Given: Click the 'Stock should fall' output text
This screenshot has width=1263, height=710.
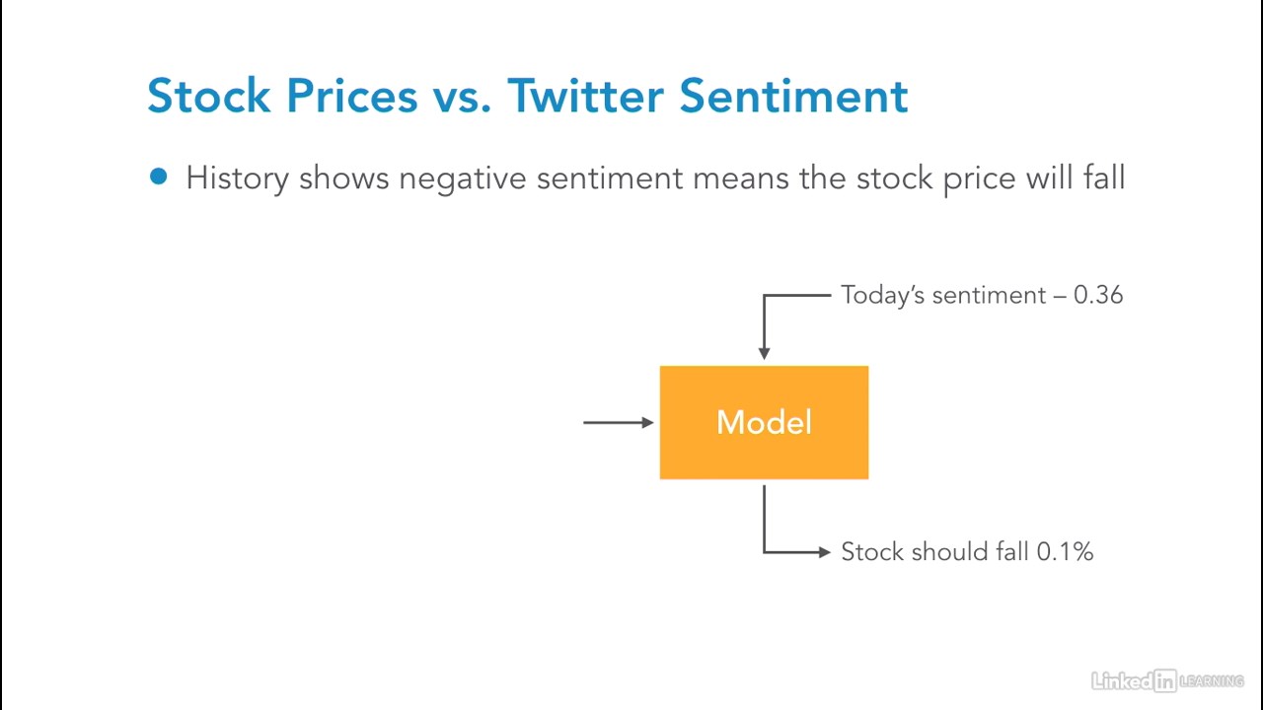Looking at the screenshot, I should [x=934, y=551].
